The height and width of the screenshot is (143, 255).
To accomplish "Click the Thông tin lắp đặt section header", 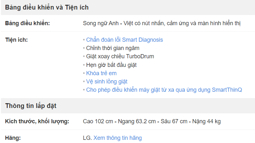I will 31,106.
